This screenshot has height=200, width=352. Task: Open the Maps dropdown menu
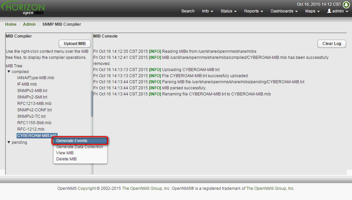tap(312, 11)
